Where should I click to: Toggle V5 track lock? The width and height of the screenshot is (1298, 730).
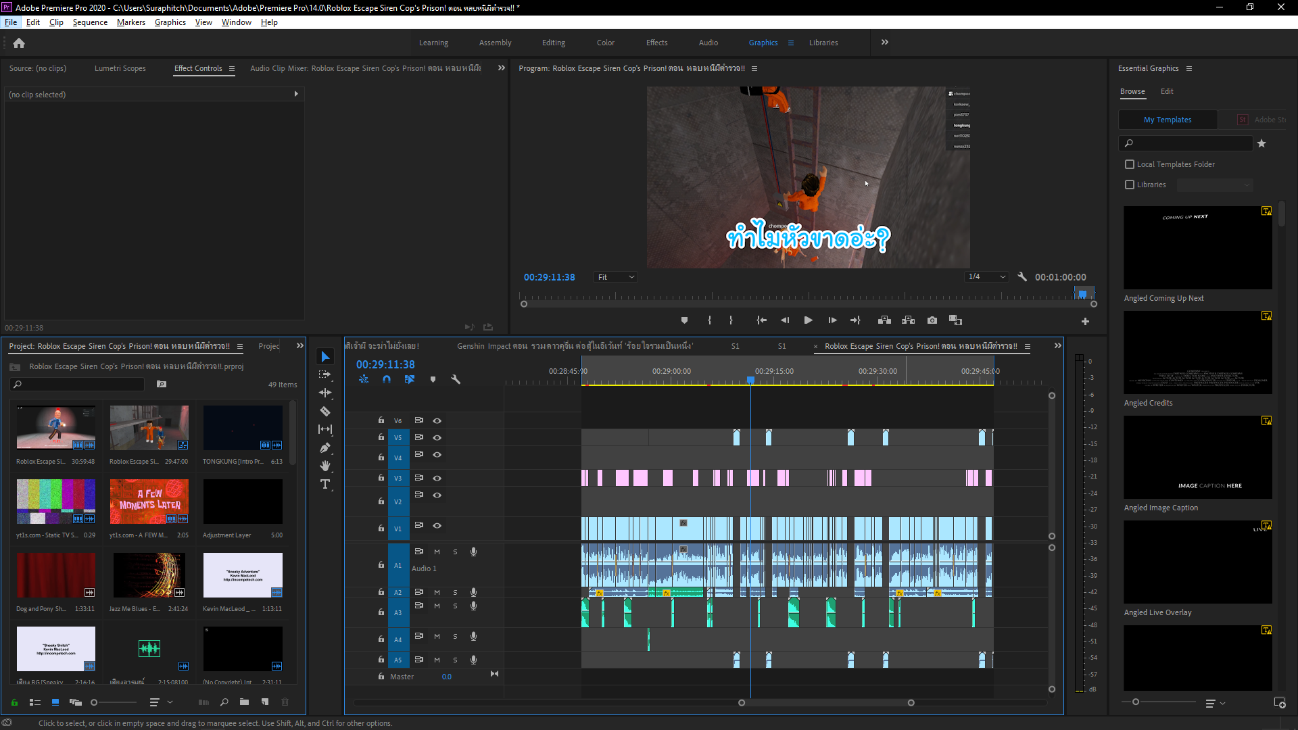pyautogui.click(x=381, y=437)
